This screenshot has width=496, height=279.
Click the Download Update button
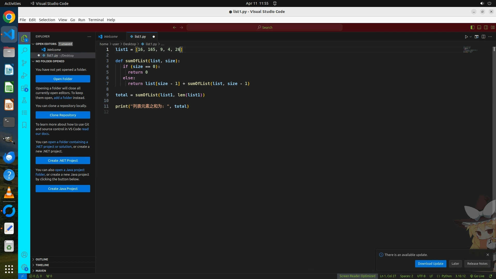(430, 264)
